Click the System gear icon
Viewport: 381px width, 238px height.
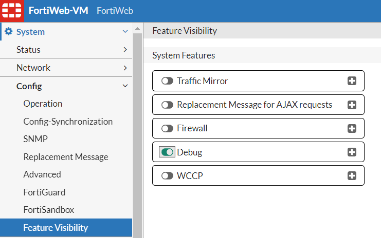8,32
